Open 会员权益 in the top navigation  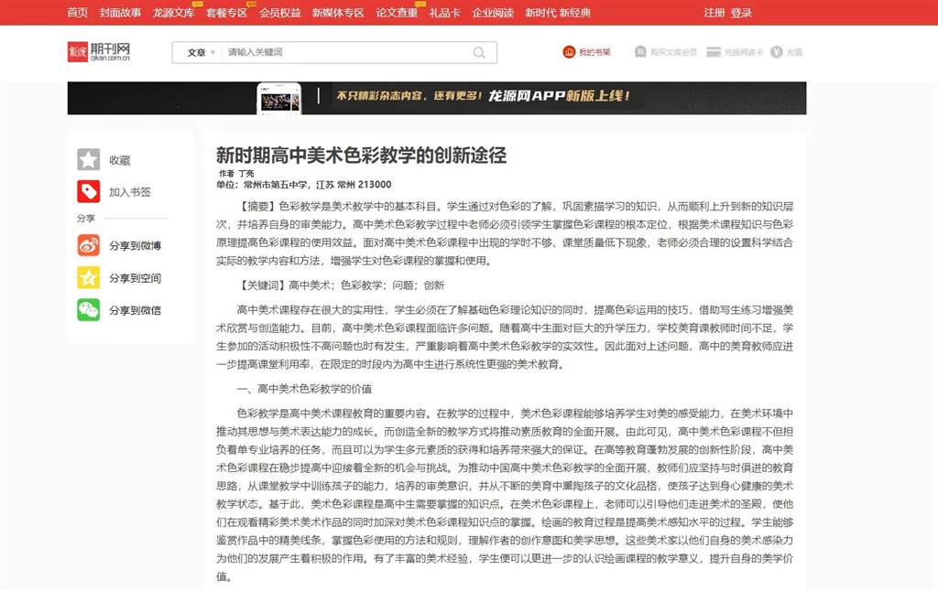[280, 13]
